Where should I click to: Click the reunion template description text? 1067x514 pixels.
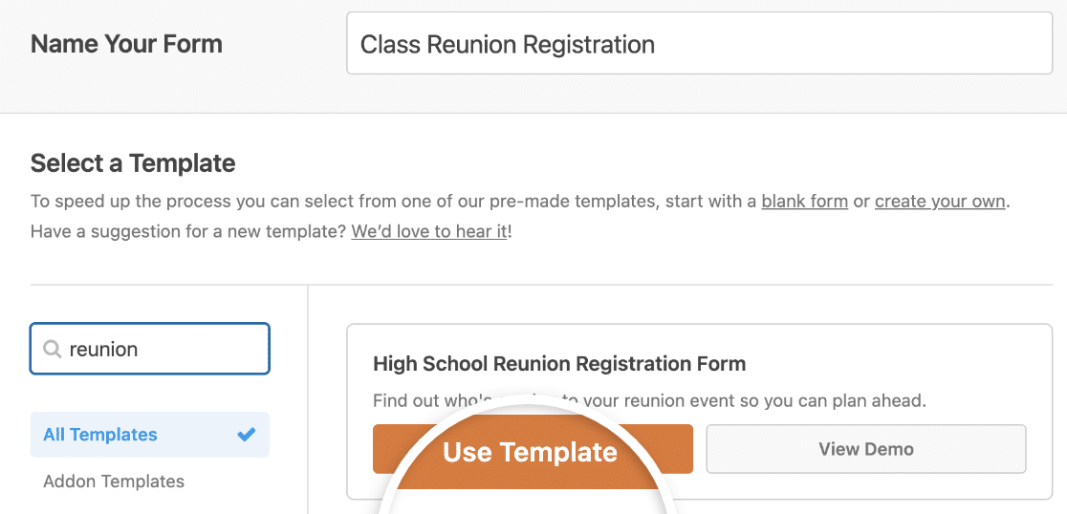pyautogui.click(x=649, y=400)
